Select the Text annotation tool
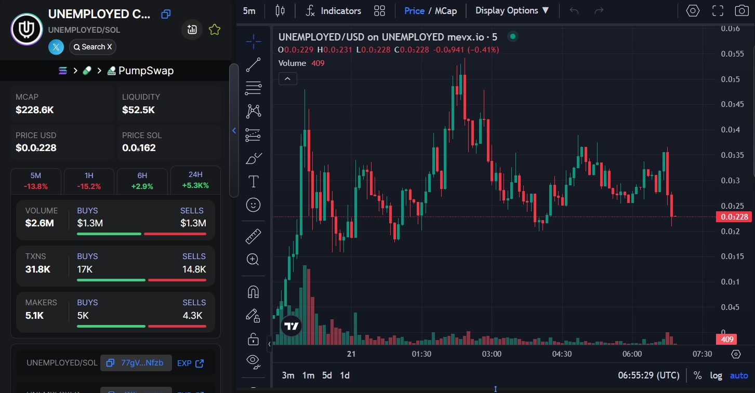Viewport: 755px width, 393px height. coord(253,182)
